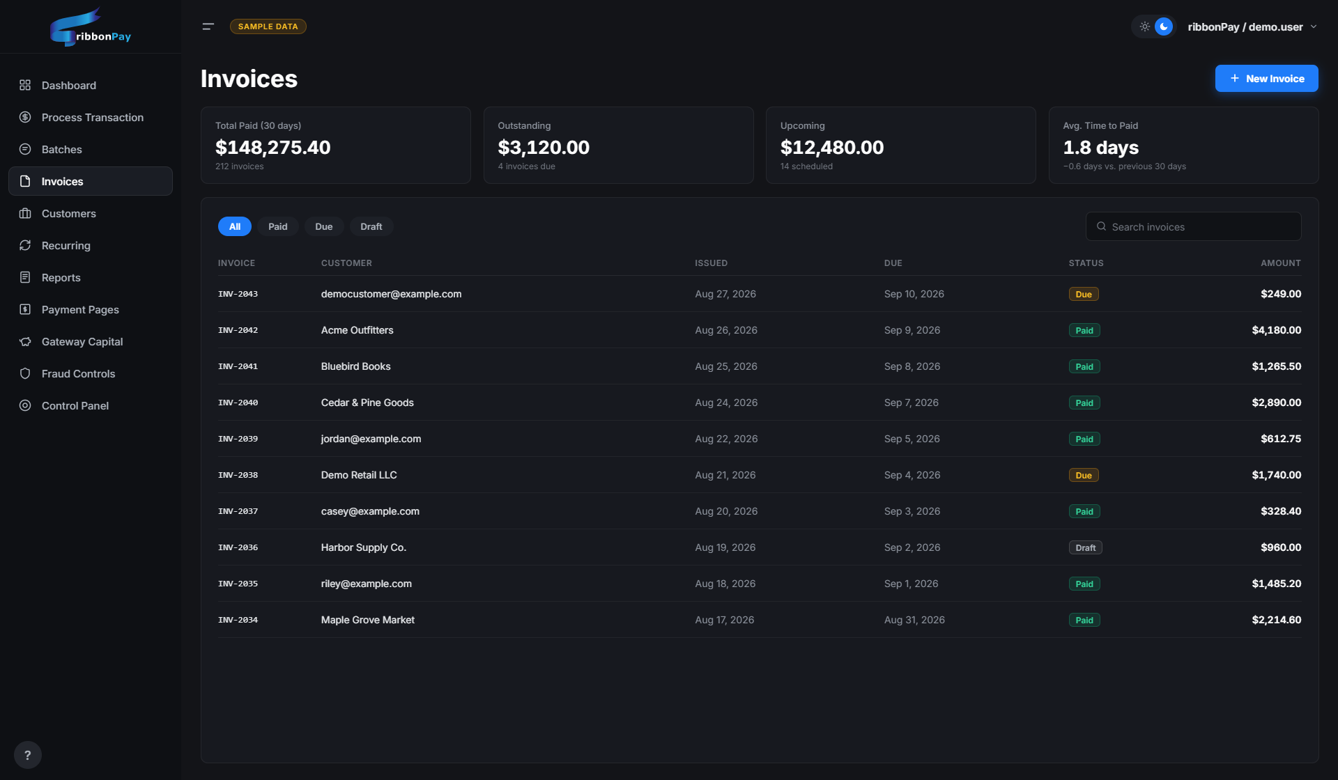Create a New Invoice
Screen dimensions: 1338x780
pyautogui.click(x=1266, y=79)
